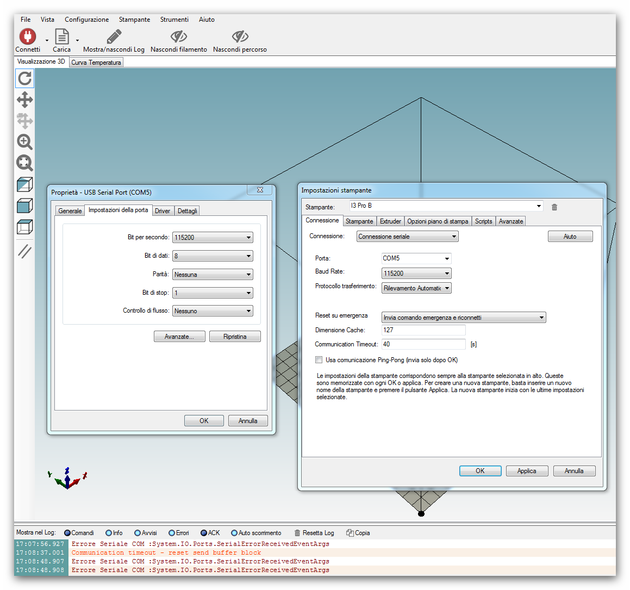Open the Strumenti menu
Image resolution: width=630 pixels, height=590 pixels.
point(174,20)
